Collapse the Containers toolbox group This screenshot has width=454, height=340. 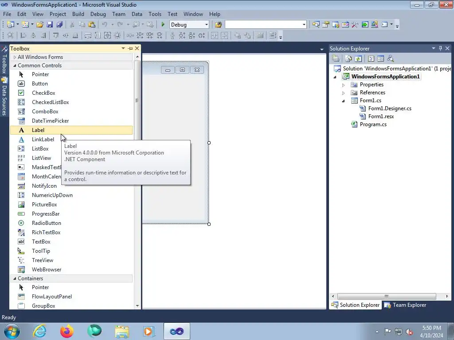(x=15, y=278)
